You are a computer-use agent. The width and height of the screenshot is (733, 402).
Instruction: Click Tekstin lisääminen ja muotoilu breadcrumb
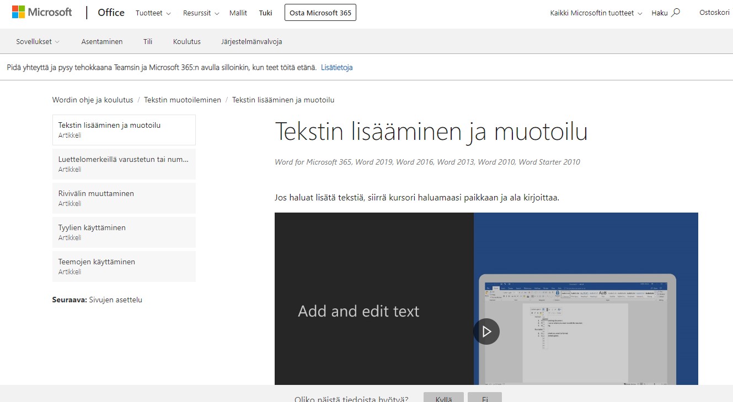283,100
